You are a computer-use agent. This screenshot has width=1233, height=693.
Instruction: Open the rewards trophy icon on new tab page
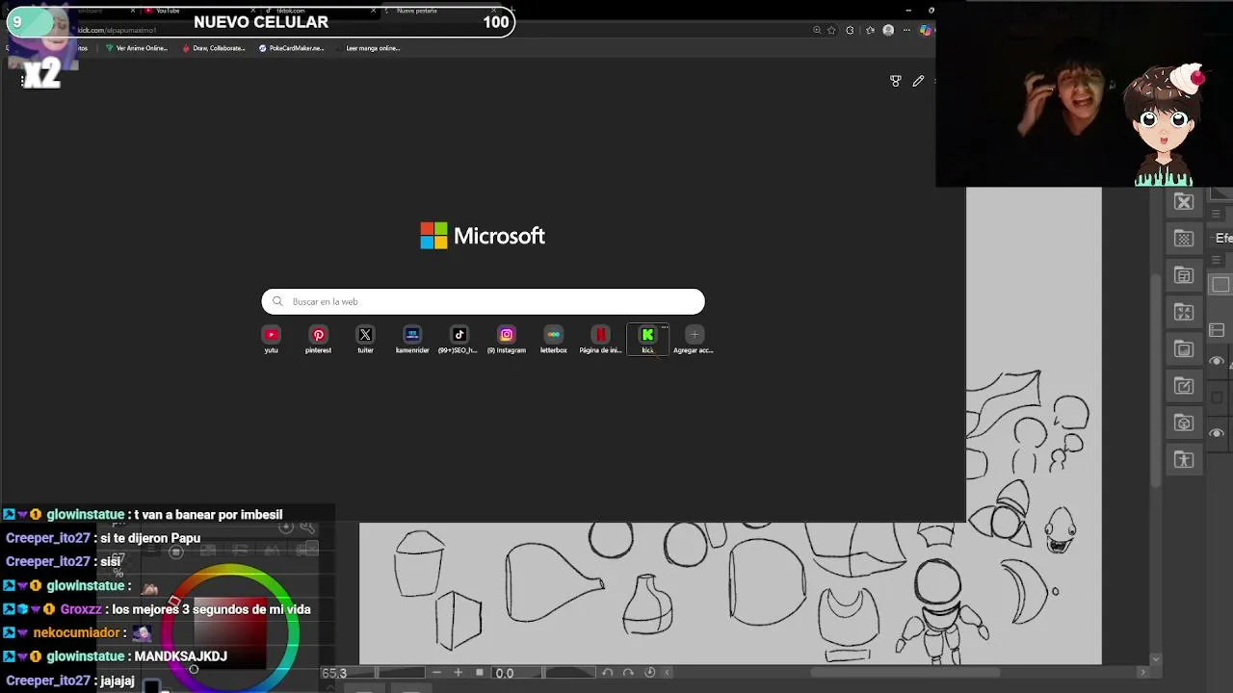click(896, 81)
